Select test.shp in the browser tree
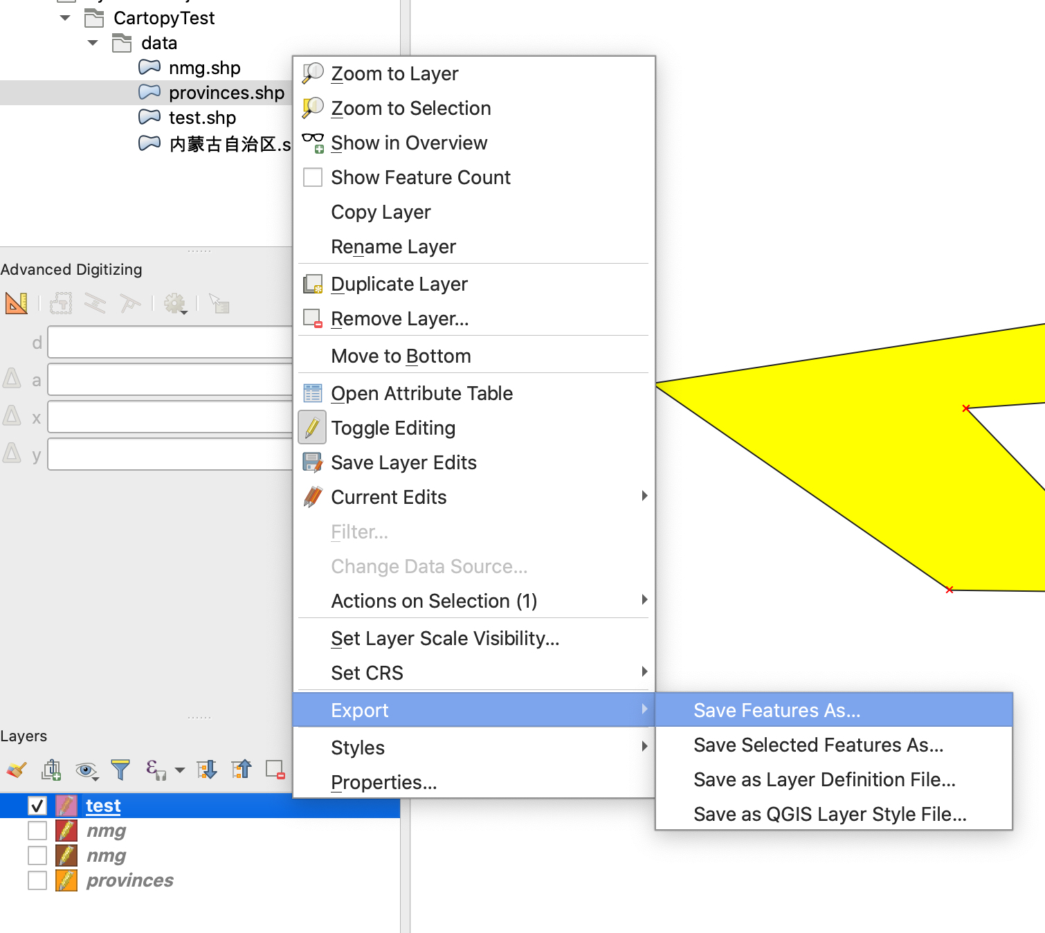This screenshot has height=933, width=1045. click(x=202, y=118)
